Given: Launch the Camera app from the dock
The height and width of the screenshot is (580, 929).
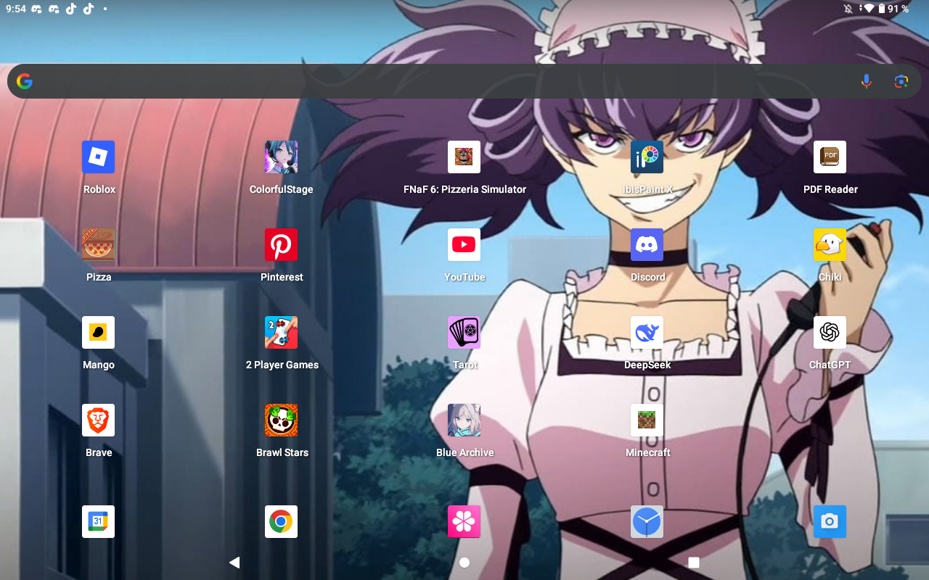Looking at the screenshot, I should pyautogui.click(x=830, y=522).
